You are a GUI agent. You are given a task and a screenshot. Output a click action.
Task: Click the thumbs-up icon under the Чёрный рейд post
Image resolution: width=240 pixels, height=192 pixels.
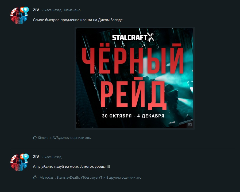pos(35,138)
